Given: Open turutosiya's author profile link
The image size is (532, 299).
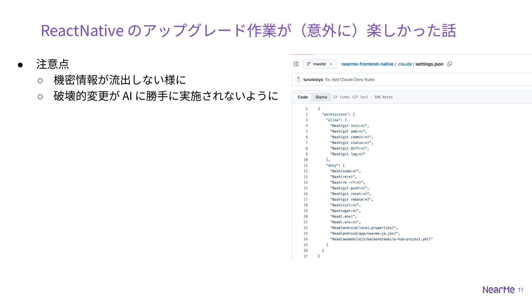Looking at the screenshot, I should 313,79.
